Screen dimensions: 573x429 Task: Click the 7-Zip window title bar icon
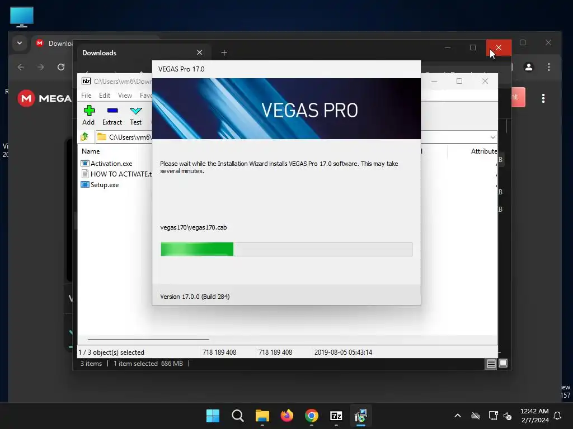(x=86, y=81)
